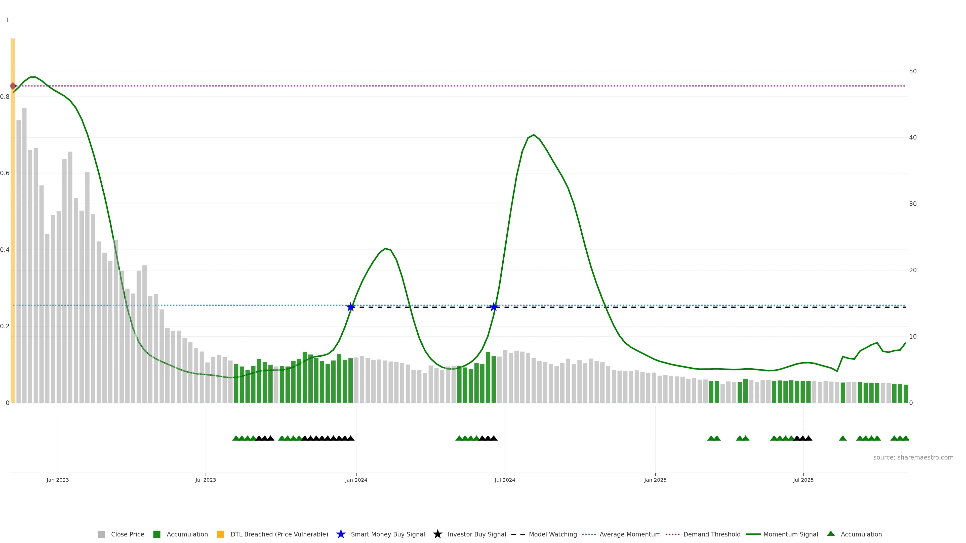Click the gray Close Price legend swatch
The height and width of the screenshot is (543, 966).
point(101,534)
